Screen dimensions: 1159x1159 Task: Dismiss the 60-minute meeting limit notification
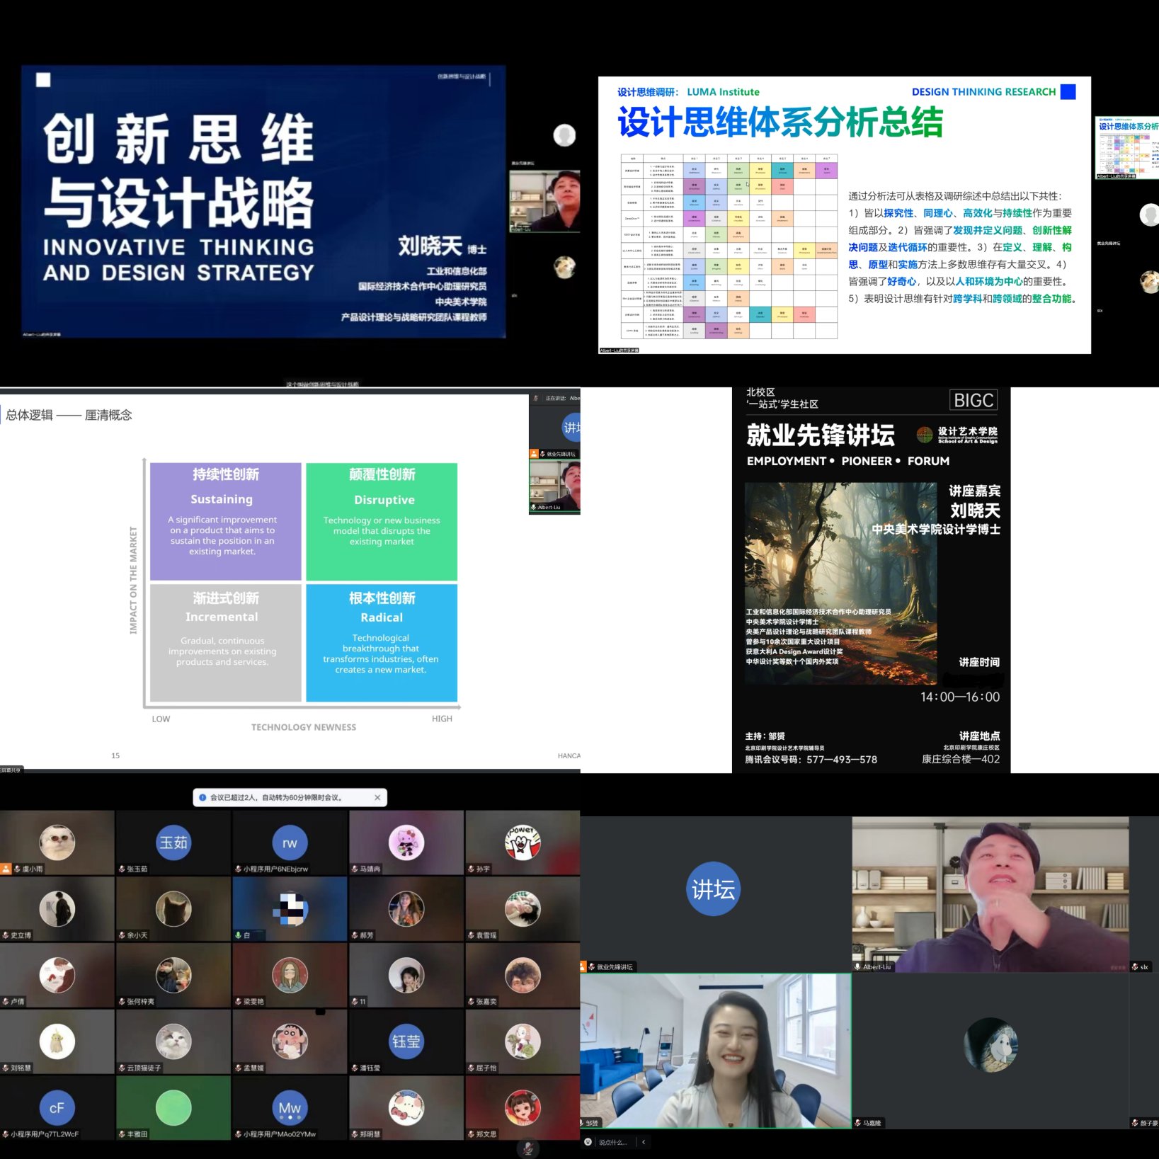tap(377, 797)
